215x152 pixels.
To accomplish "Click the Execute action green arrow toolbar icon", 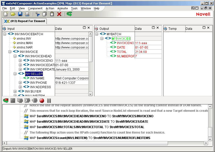I will 69,14.
